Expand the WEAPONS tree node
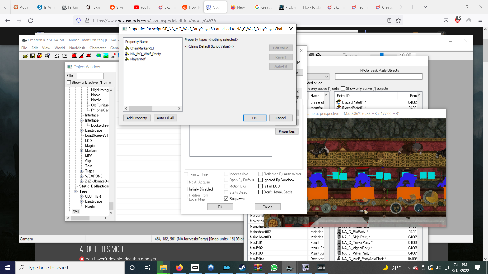488x274 pixels. tap(82, 176)
